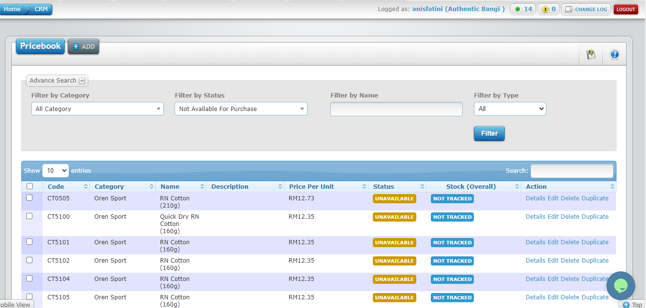Image resolution: width=646 pixels, height=308 pixels.
Task: Sort by Description column arrows
Action: (x=280, y=186)
